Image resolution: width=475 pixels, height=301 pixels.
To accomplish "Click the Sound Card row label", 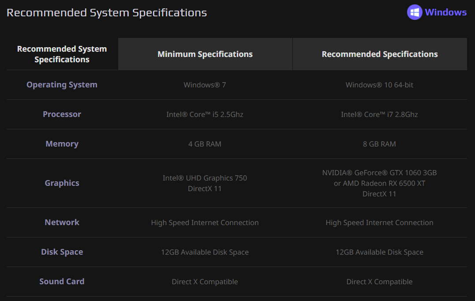I will pyautogui.click(x=62, y=281).
